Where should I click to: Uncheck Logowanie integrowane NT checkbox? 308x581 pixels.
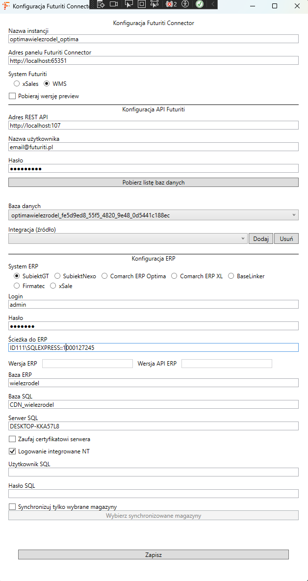coord(49,451)
